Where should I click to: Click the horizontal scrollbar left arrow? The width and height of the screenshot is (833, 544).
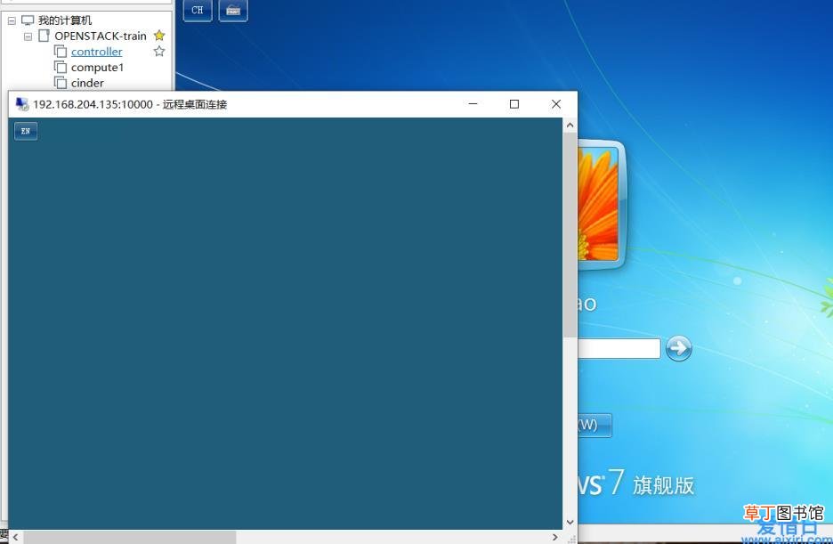(x=15, y=537)
